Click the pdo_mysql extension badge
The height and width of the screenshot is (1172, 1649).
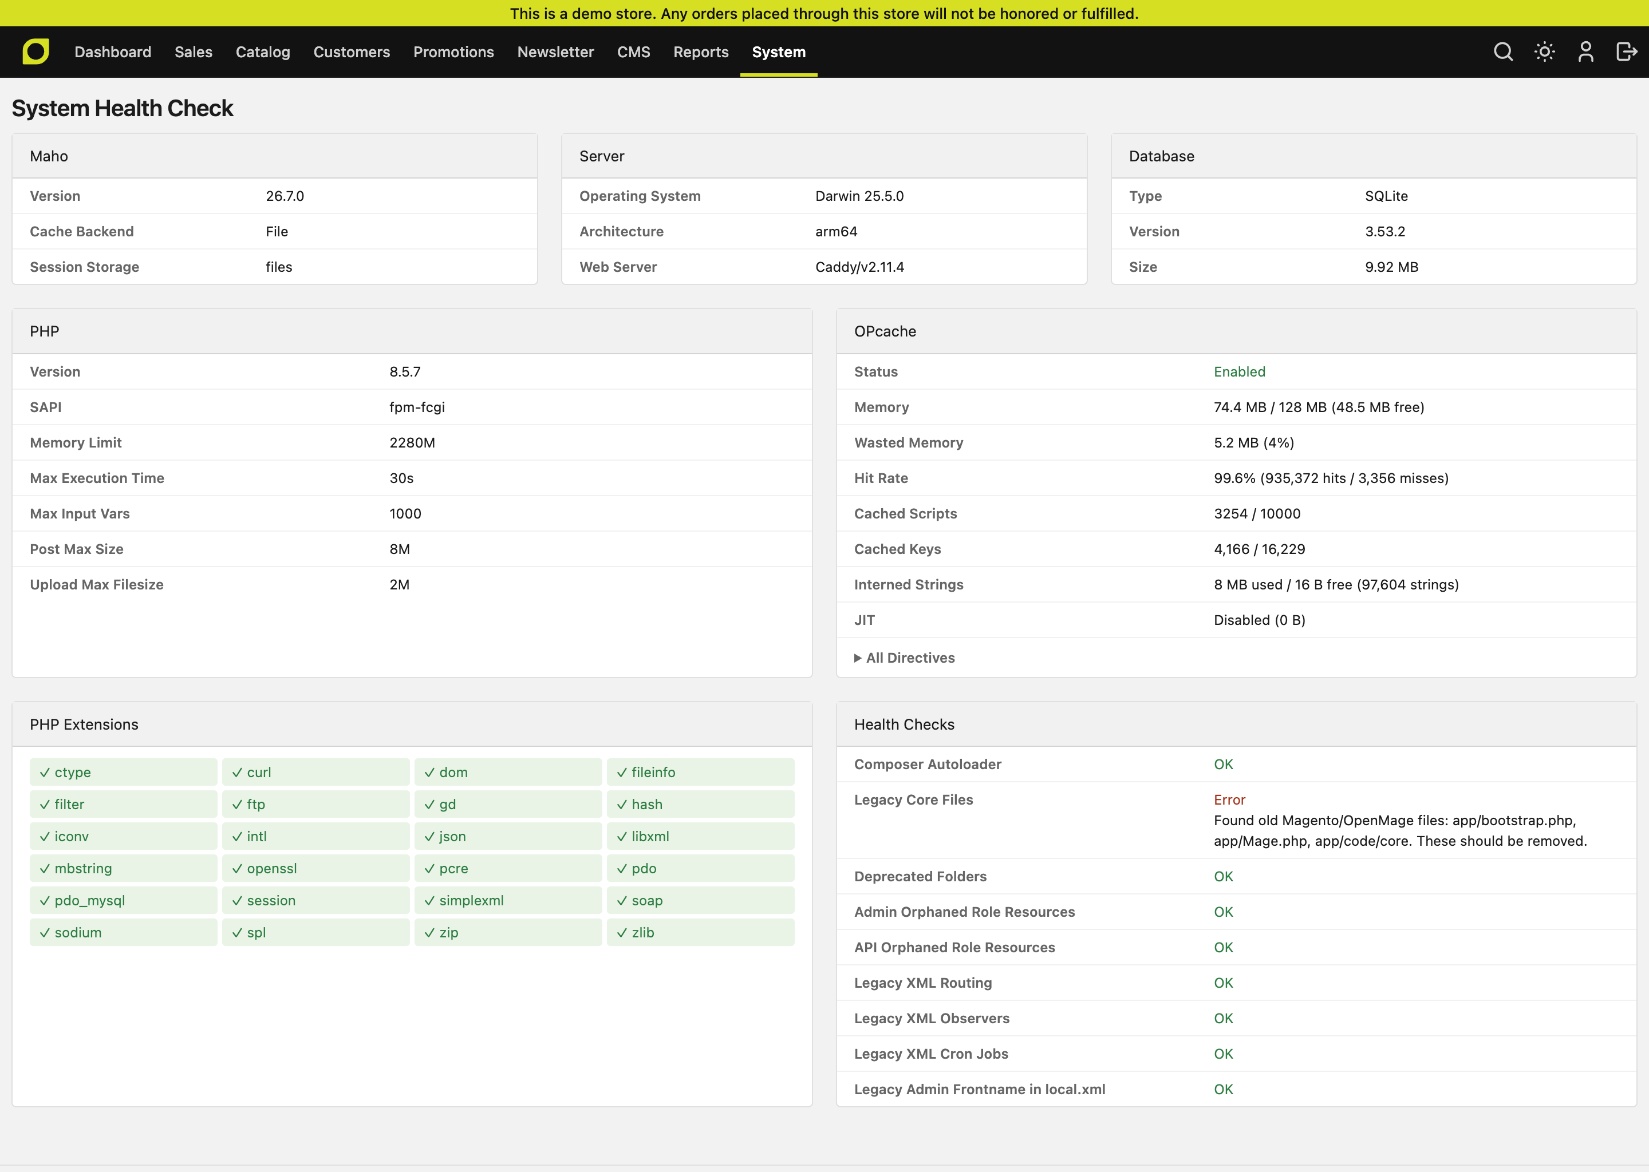[x=124, y=901]
